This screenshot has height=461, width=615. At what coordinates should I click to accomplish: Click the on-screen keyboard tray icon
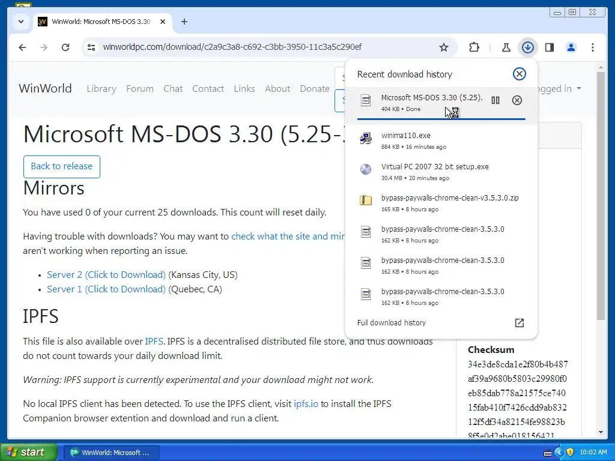(548, 453)
